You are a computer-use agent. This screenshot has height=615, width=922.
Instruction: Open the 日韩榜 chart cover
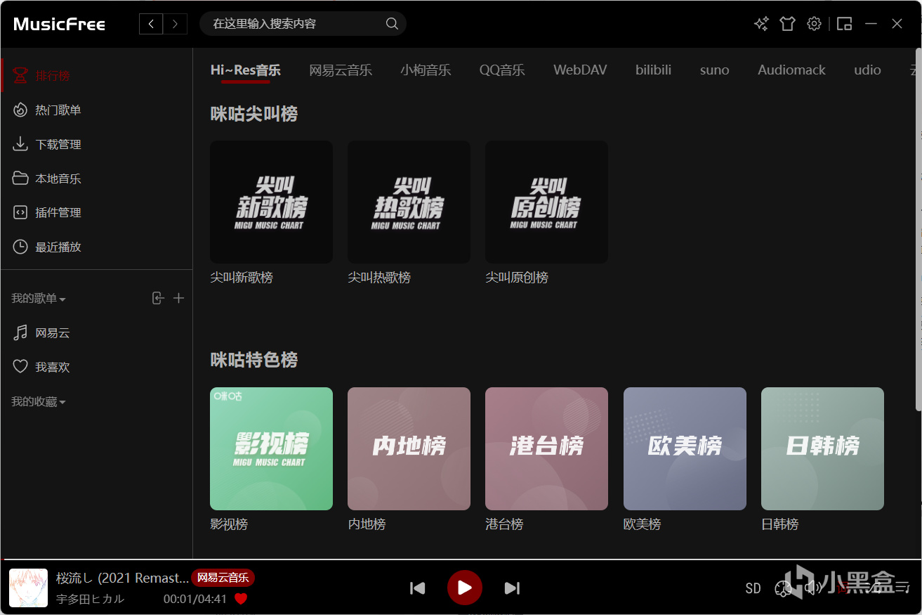[822, 448]
